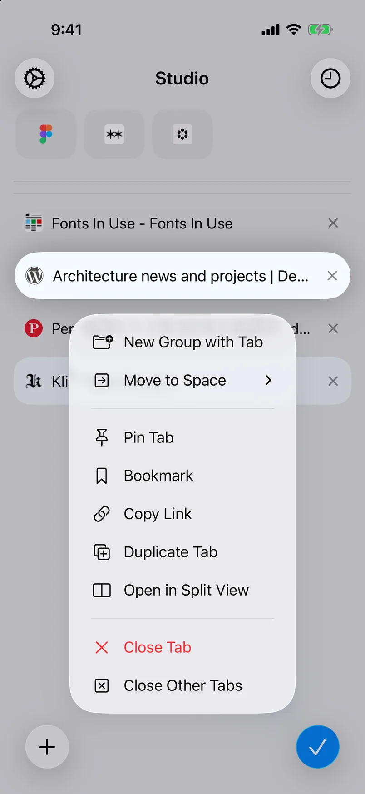365x794 pixels.
Task: Select New Group with Tab
Action: 182,342
